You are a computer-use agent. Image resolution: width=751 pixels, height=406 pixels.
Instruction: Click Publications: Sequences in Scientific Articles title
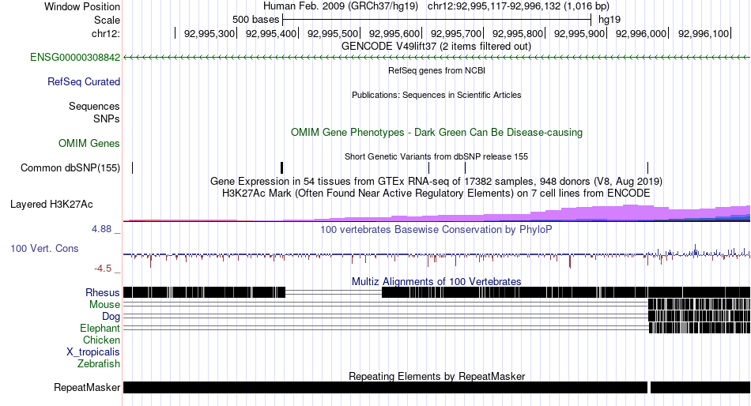(436, 95)
